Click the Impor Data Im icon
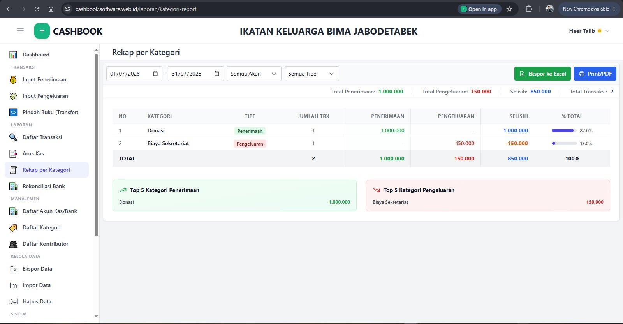The image size is (623, 324). click(x=13, y=285)
